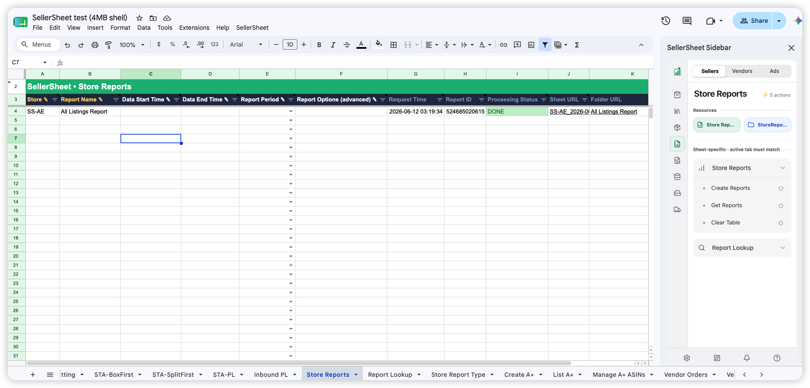Favorite Clear Table with star

(781, 223)
